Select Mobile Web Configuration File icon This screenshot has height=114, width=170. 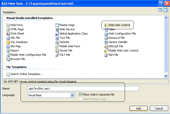tap(8, 55)
